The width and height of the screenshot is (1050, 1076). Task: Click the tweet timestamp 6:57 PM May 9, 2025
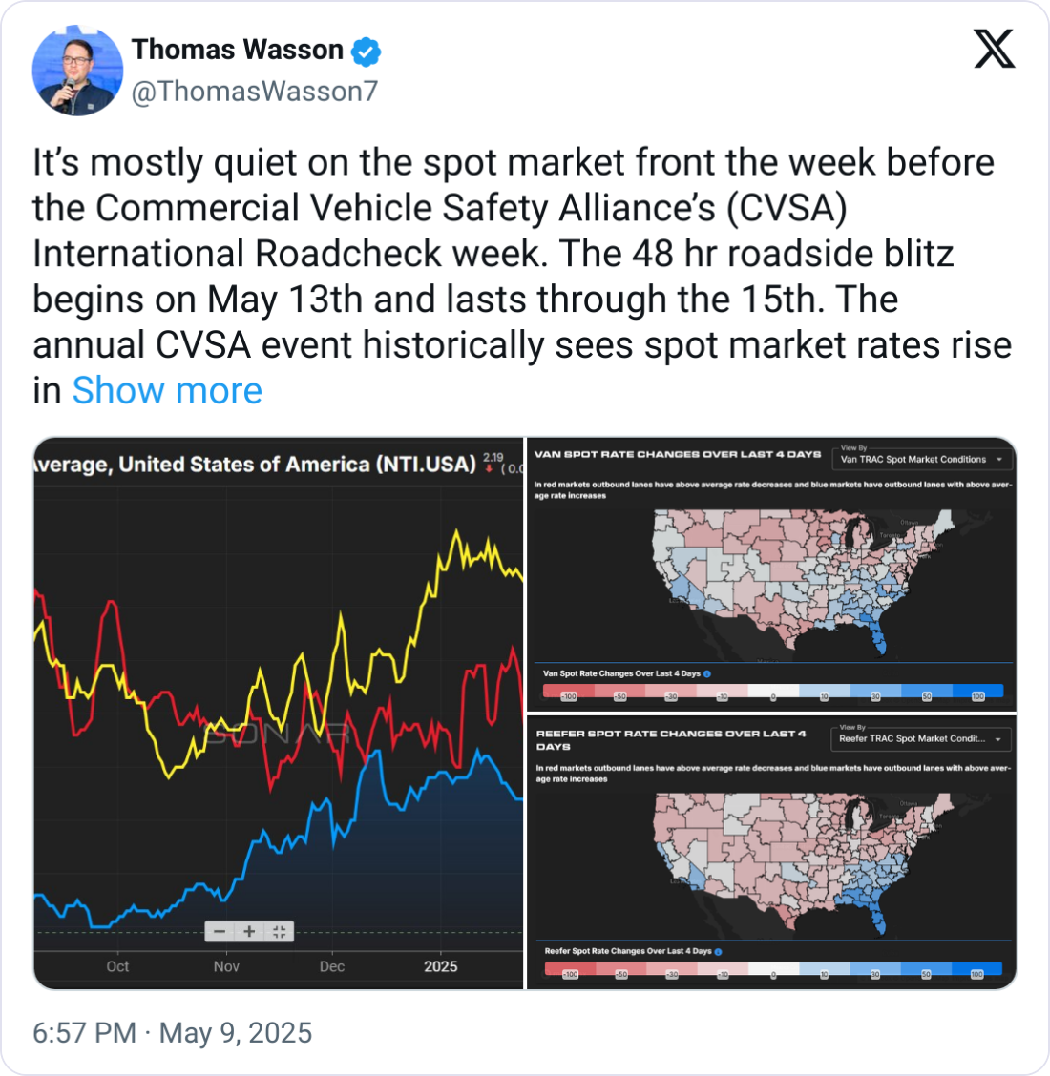point(173,1033)
